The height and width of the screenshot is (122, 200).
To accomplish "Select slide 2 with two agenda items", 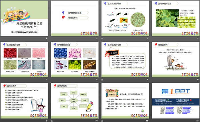I will 75,18.
